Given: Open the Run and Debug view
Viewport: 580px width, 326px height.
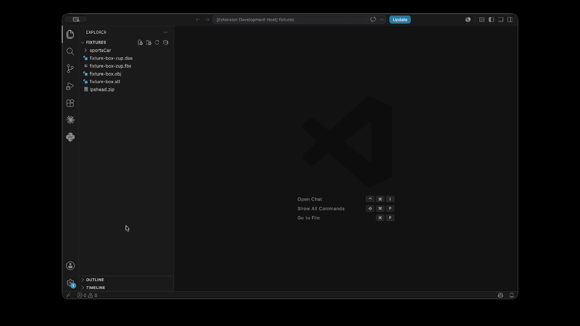Looking at the screenshot, I should [x=70, y=86].
